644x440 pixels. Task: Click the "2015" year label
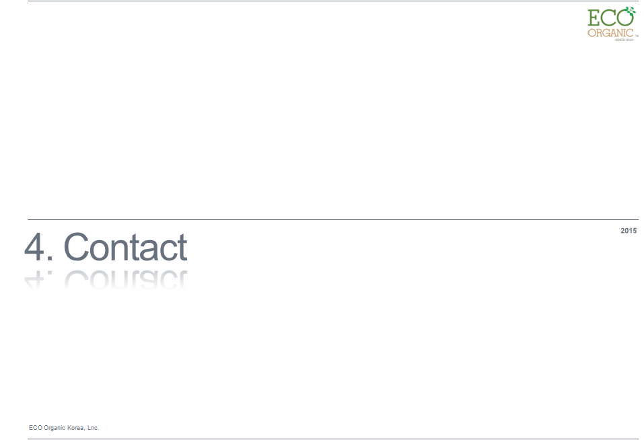629,231
